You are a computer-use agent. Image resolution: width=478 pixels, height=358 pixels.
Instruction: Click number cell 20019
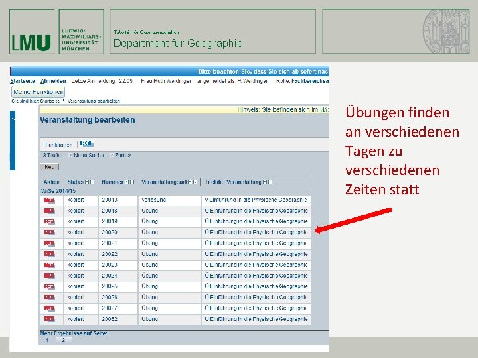tap(118, 221)
